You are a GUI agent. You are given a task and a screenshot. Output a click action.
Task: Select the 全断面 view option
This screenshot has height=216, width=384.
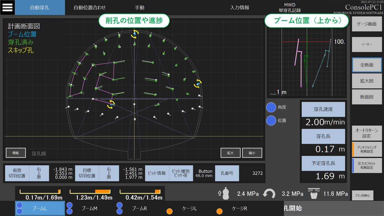pos(367,65)
